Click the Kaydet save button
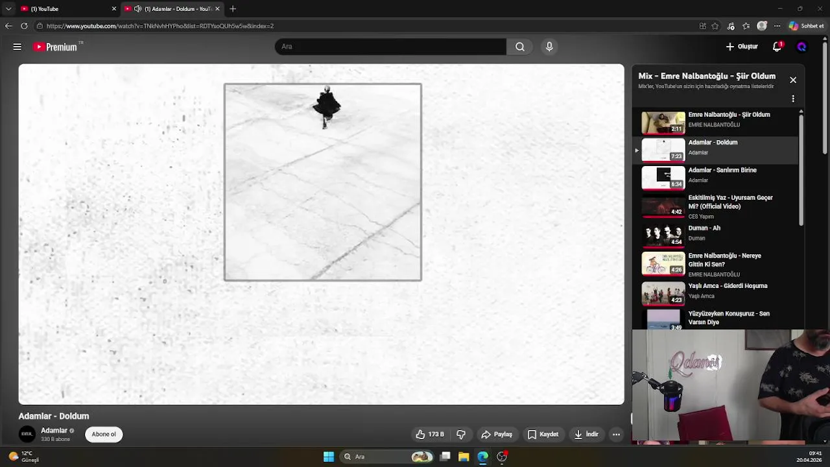Screen dimensions: 830x467 pos(543,435)
